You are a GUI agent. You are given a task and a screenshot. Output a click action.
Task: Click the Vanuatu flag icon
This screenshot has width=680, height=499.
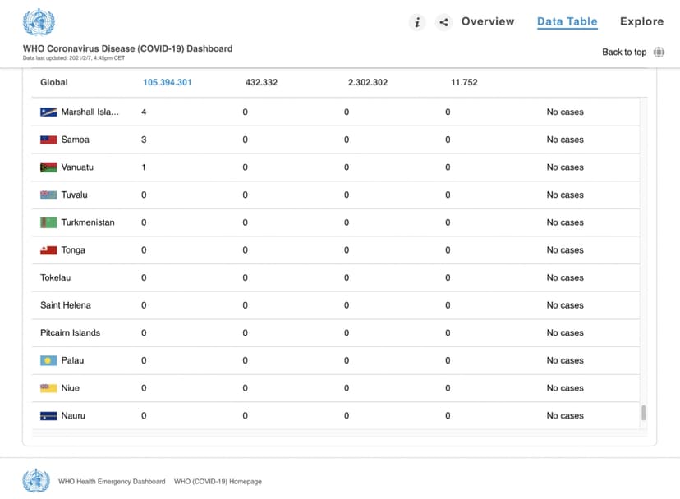pos(48,167)
